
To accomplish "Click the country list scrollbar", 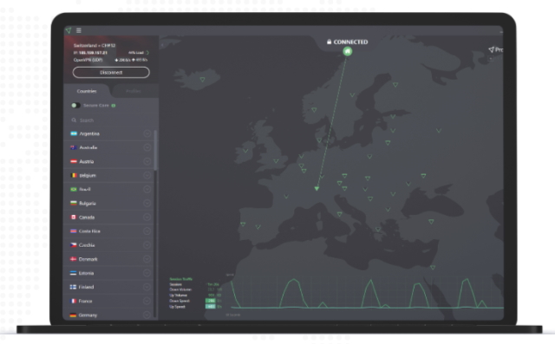I will 155,150.
